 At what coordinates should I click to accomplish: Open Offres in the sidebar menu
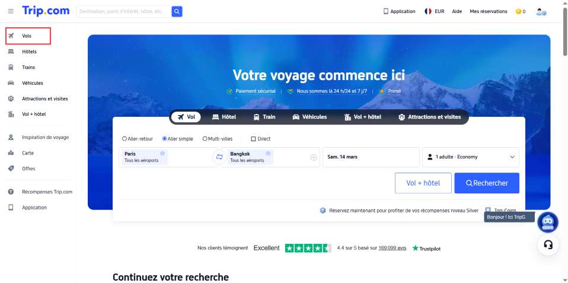[28, 168]
